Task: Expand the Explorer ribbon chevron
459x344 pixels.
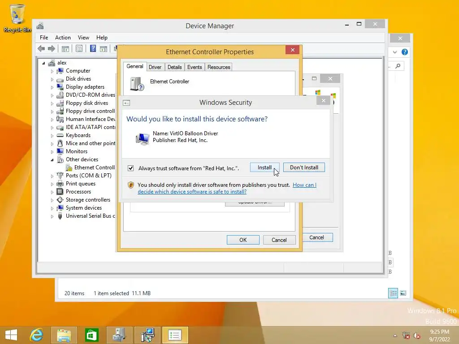Action: click(395, 52)
